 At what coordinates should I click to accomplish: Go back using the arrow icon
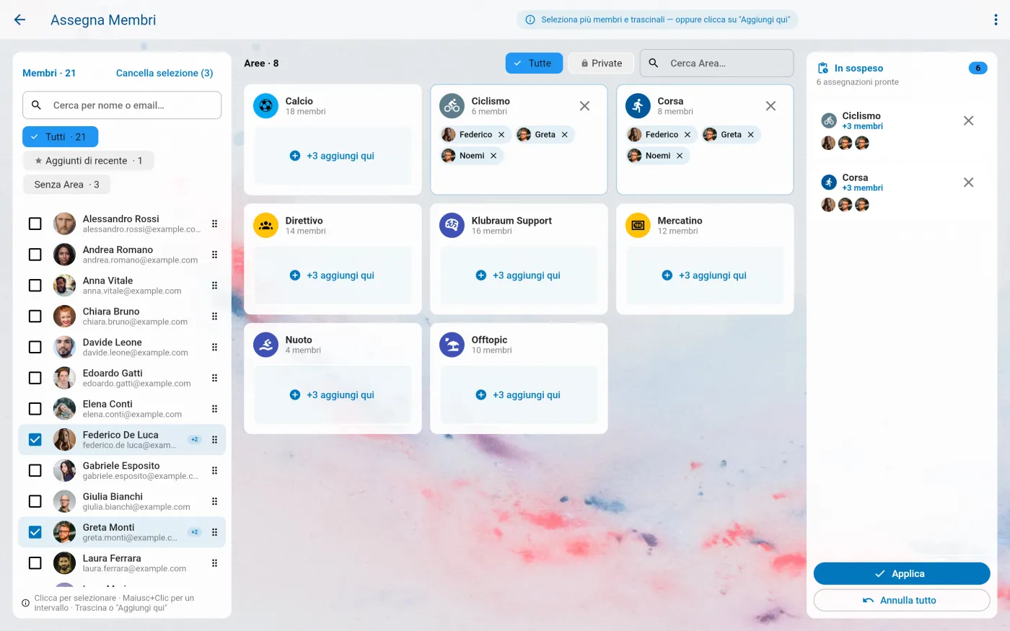[19, 20]
